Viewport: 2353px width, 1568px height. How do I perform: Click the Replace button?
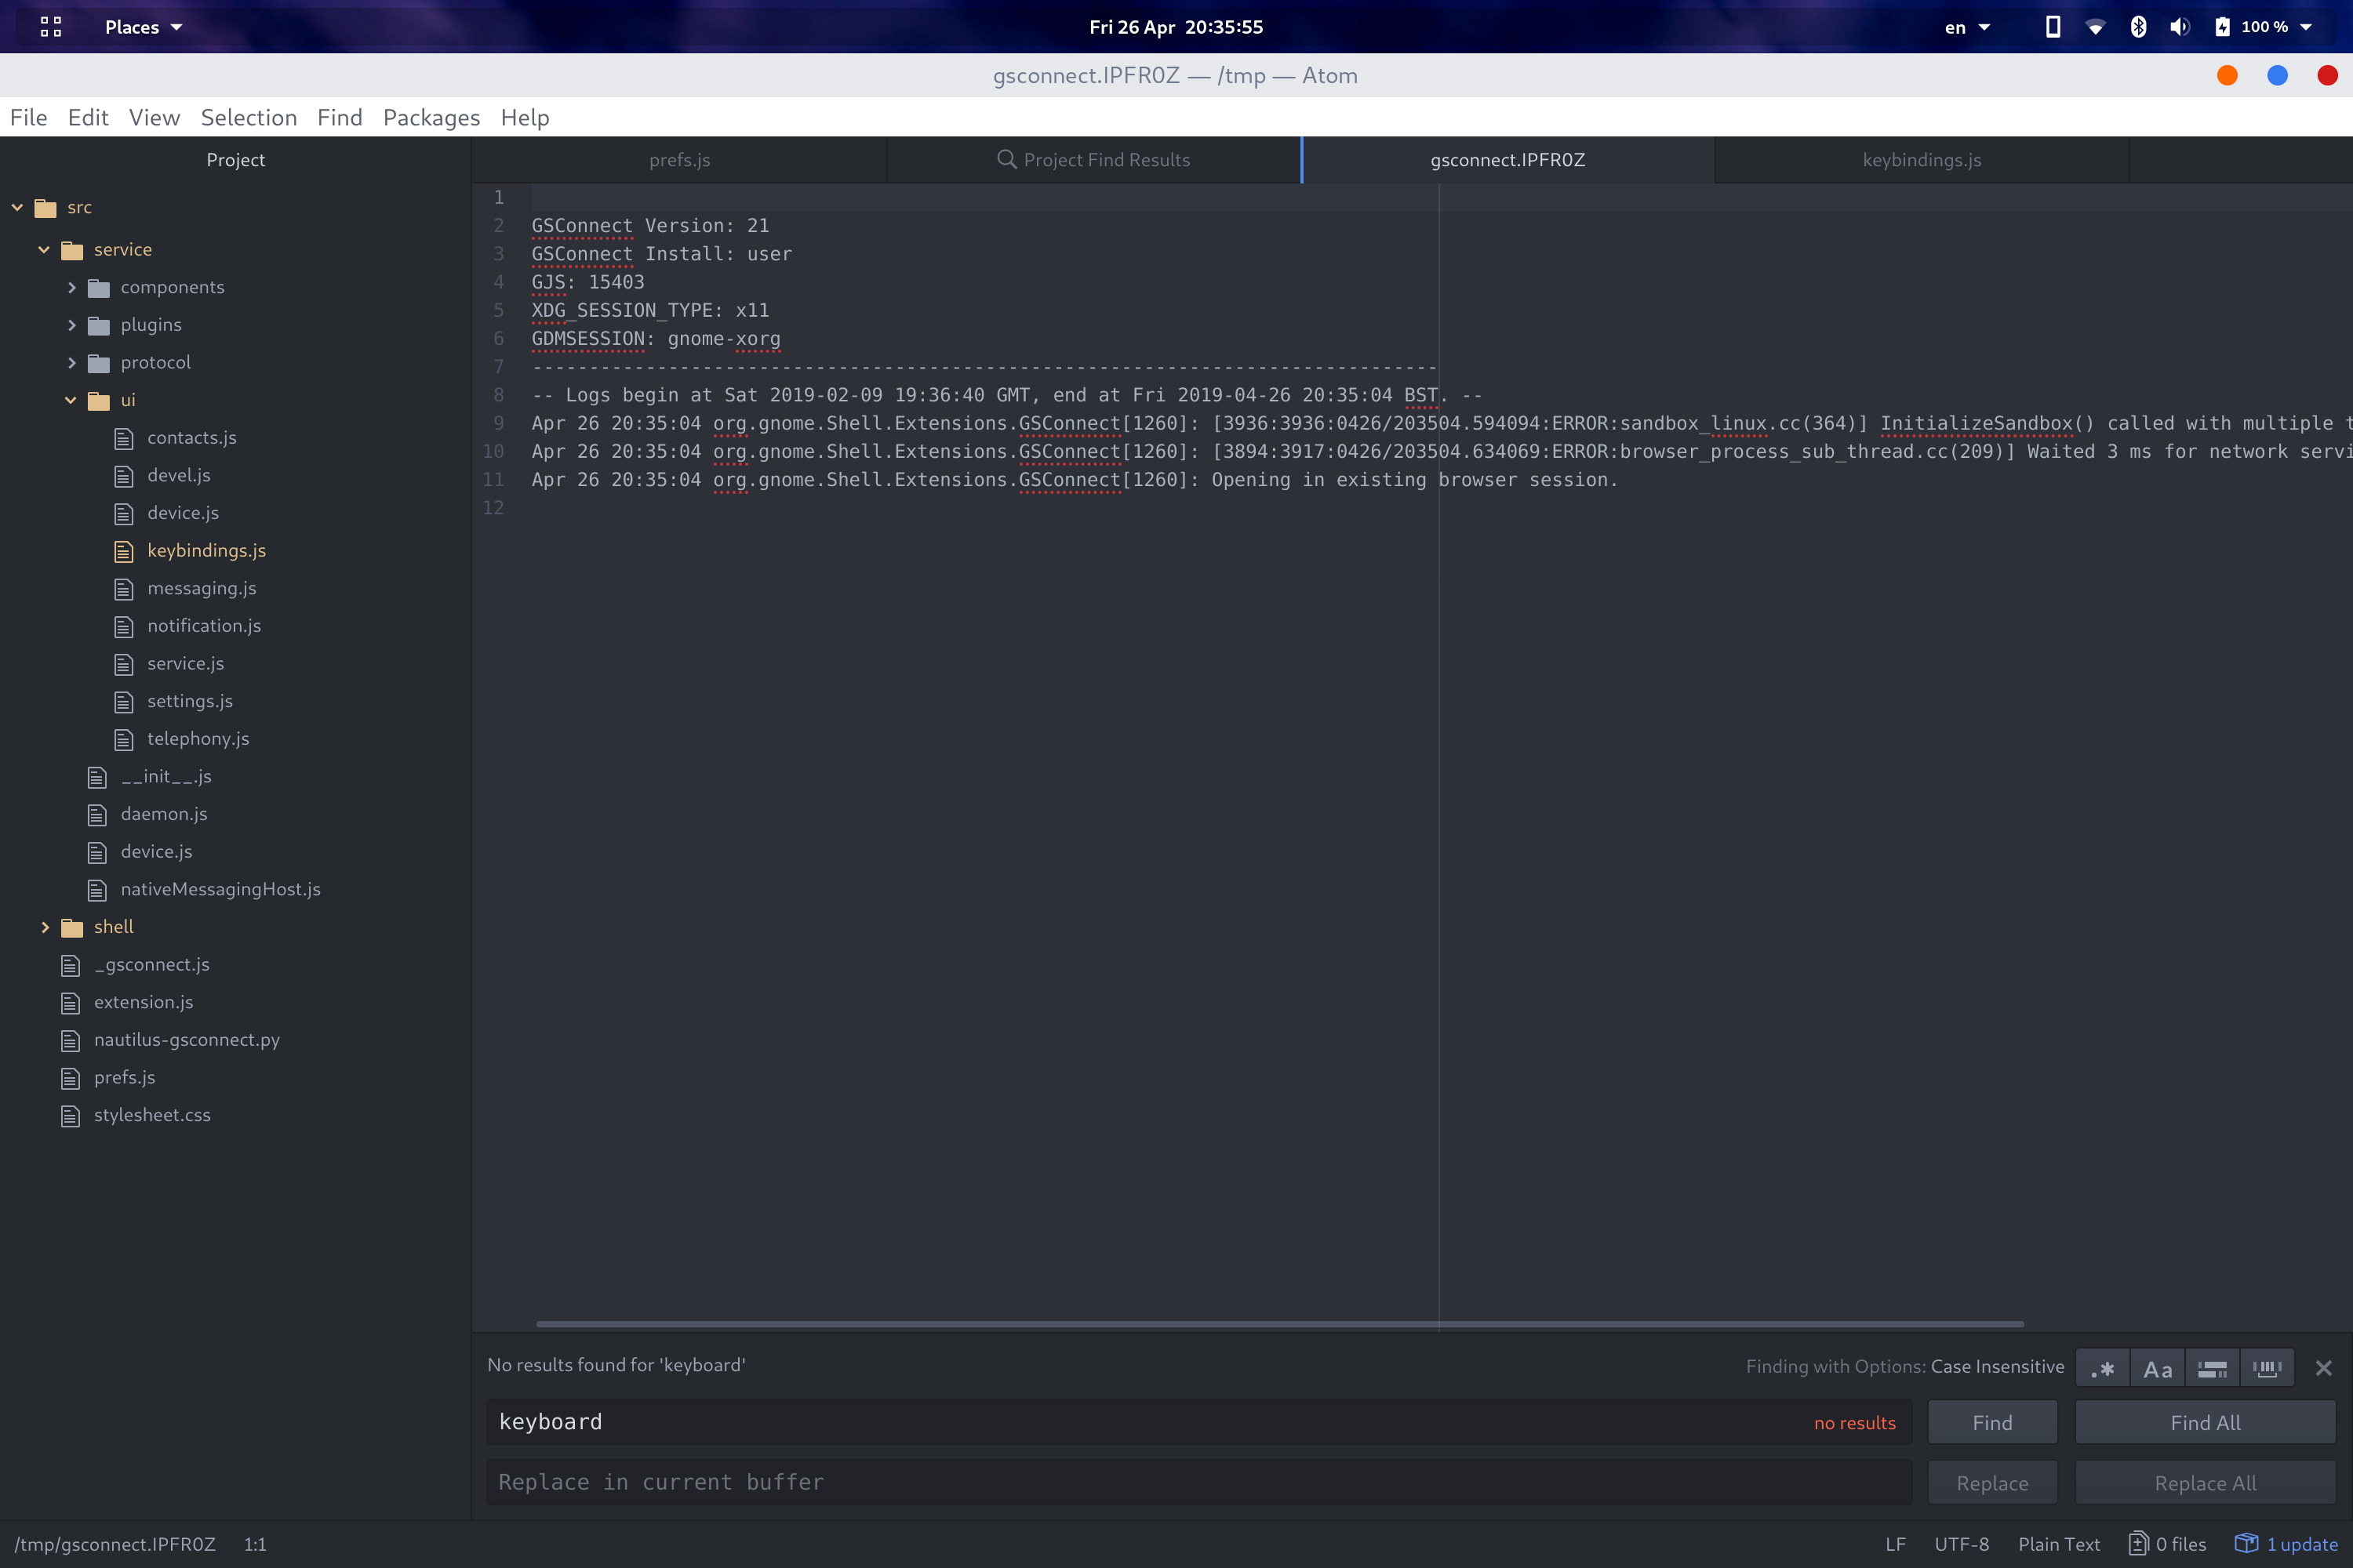tap(1992, 1483)
